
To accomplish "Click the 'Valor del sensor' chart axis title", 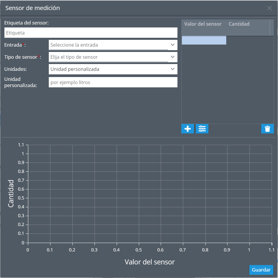I will 150,262.
